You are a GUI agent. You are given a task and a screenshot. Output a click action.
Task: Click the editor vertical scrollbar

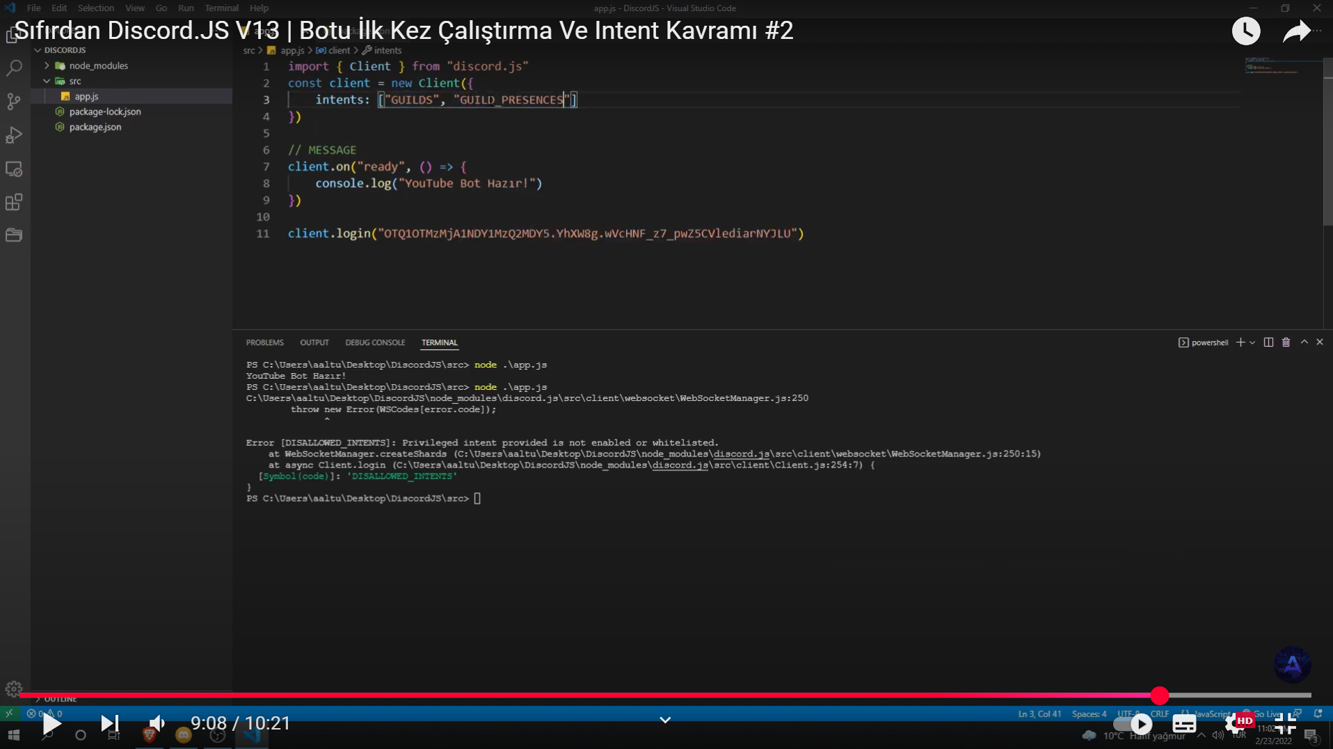1327,142
